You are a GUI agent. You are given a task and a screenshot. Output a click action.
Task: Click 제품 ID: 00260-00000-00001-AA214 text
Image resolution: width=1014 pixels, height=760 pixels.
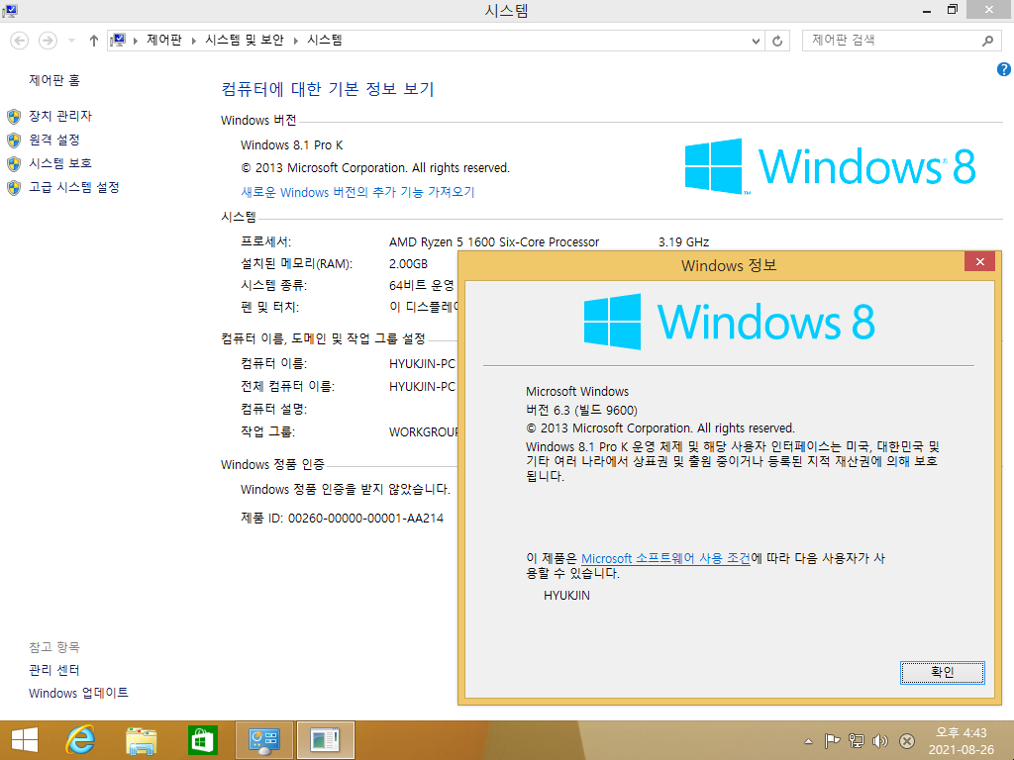coord(342,519)
